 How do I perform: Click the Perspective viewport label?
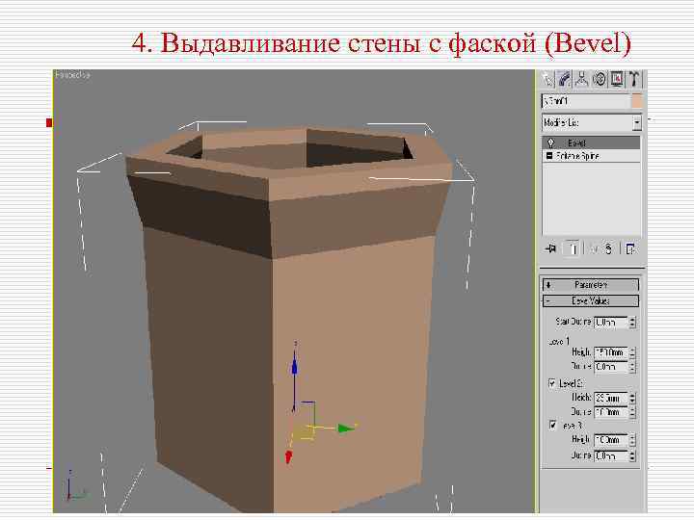tap(72, 75)
